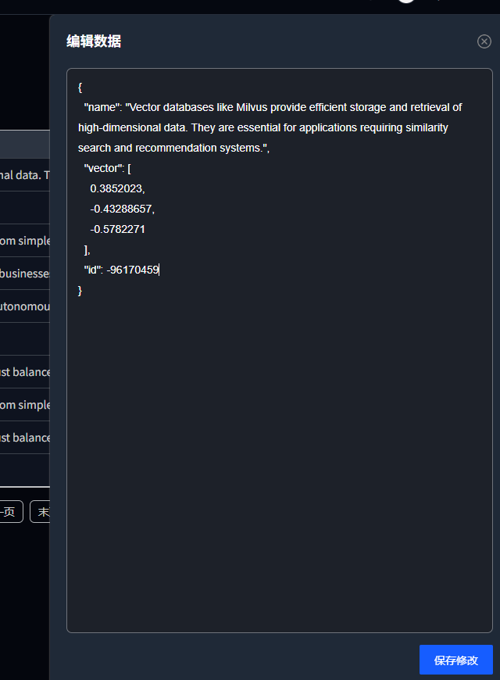Image resolution: width=500 pixels, height=680 pixels.
Task: Click the vector value -0.5782271
Action: coord(117,229)
